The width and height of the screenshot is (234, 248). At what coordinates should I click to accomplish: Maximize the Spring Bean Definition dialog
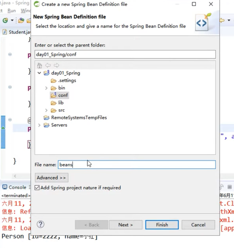click(194, 4)
